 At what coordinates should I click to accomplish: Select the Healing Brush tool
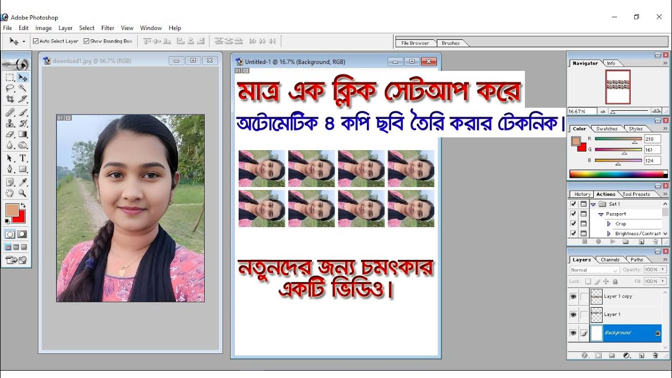coord(10,112)
